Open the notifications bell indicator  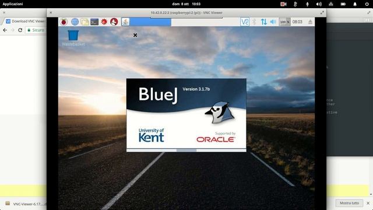click(355, 4)
